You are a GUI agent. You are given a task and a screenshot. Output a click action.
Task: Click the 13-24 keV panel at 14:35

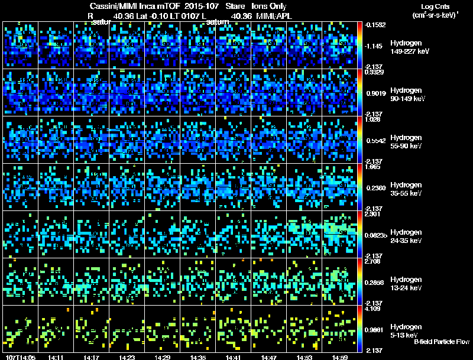pyautogui.click(x=197, y=281)
